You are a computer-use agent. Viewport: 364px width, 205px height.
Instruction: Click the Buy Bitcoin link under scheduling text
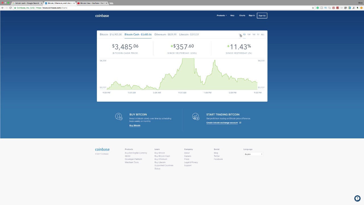[x=135, y=125]
